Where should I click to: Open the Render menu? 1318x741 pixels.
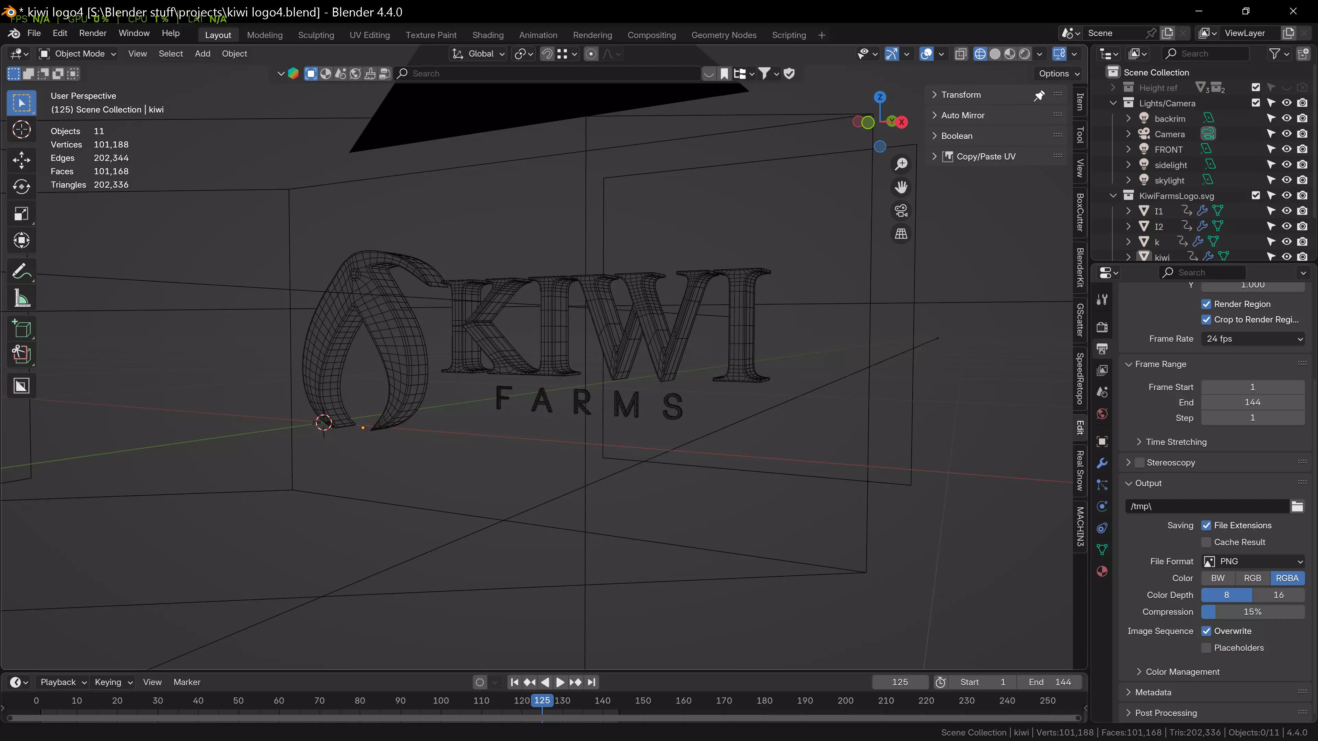(x=93, y=33)
